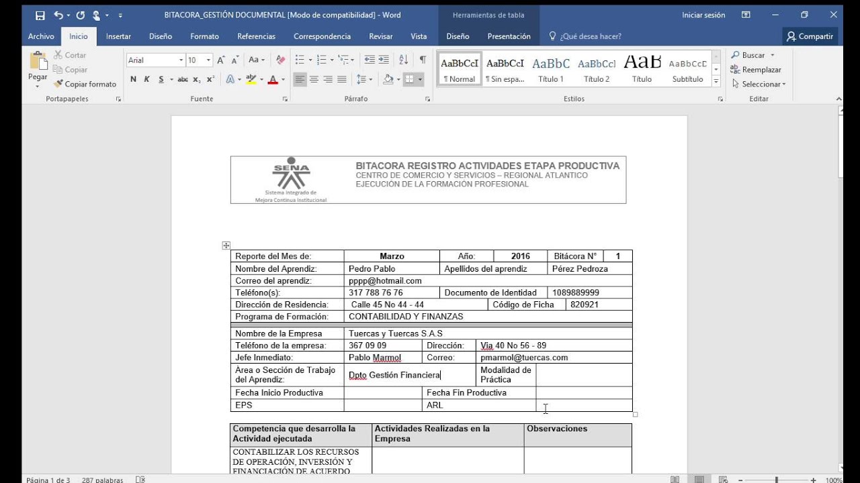Switch to the Correspondencia tab
This screenshot has width=860, height=483.
pos(322,36)
